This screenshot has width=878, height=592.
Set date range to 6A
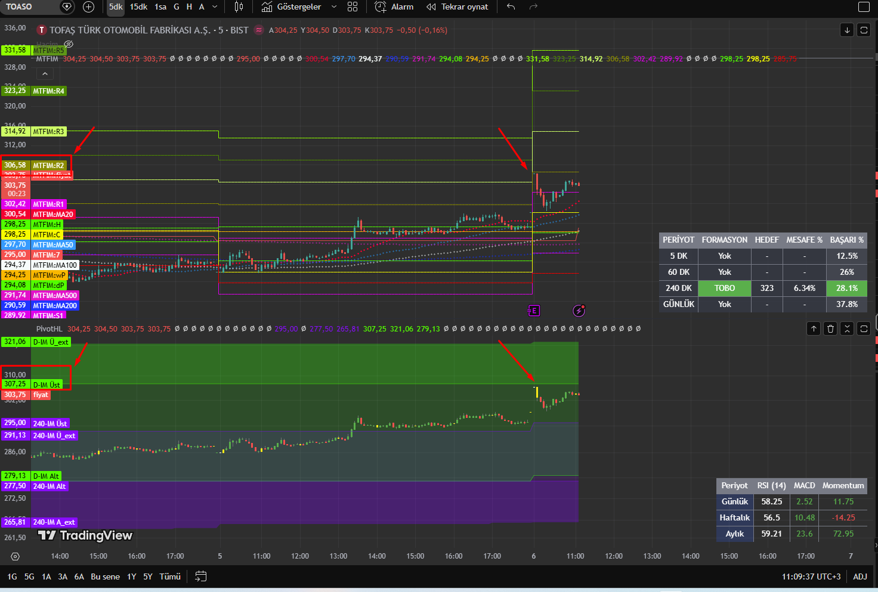pyautogui.click(x=79, y=576)
